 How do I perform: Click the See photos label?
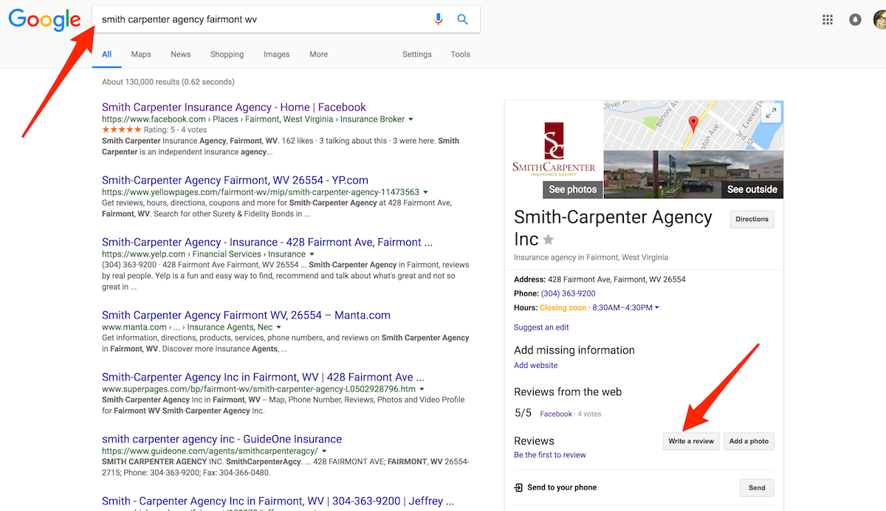tap(572, 190)
